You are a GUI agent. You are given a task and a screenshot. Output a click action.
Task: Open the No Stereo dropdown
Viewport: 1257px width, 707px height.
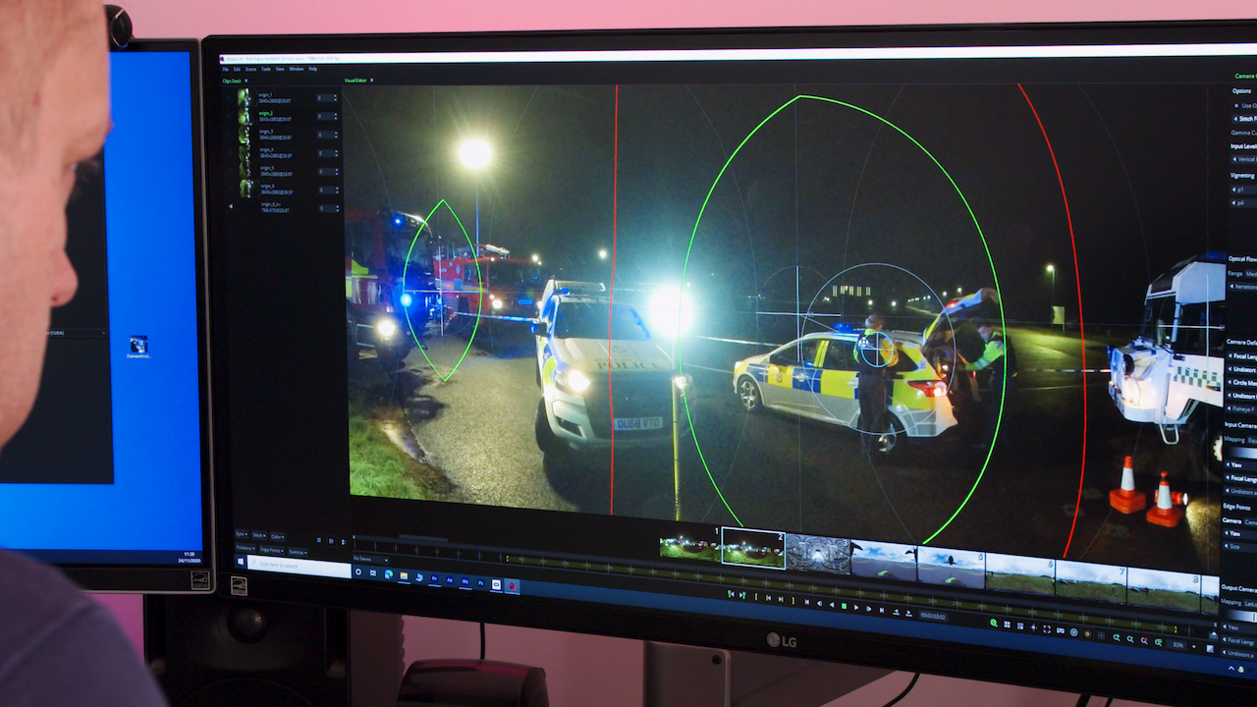click(371, 559)
